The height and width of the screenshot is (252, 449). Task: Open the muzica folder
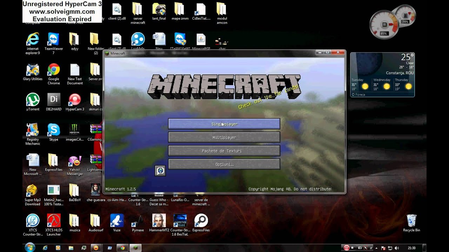point(75,223)
